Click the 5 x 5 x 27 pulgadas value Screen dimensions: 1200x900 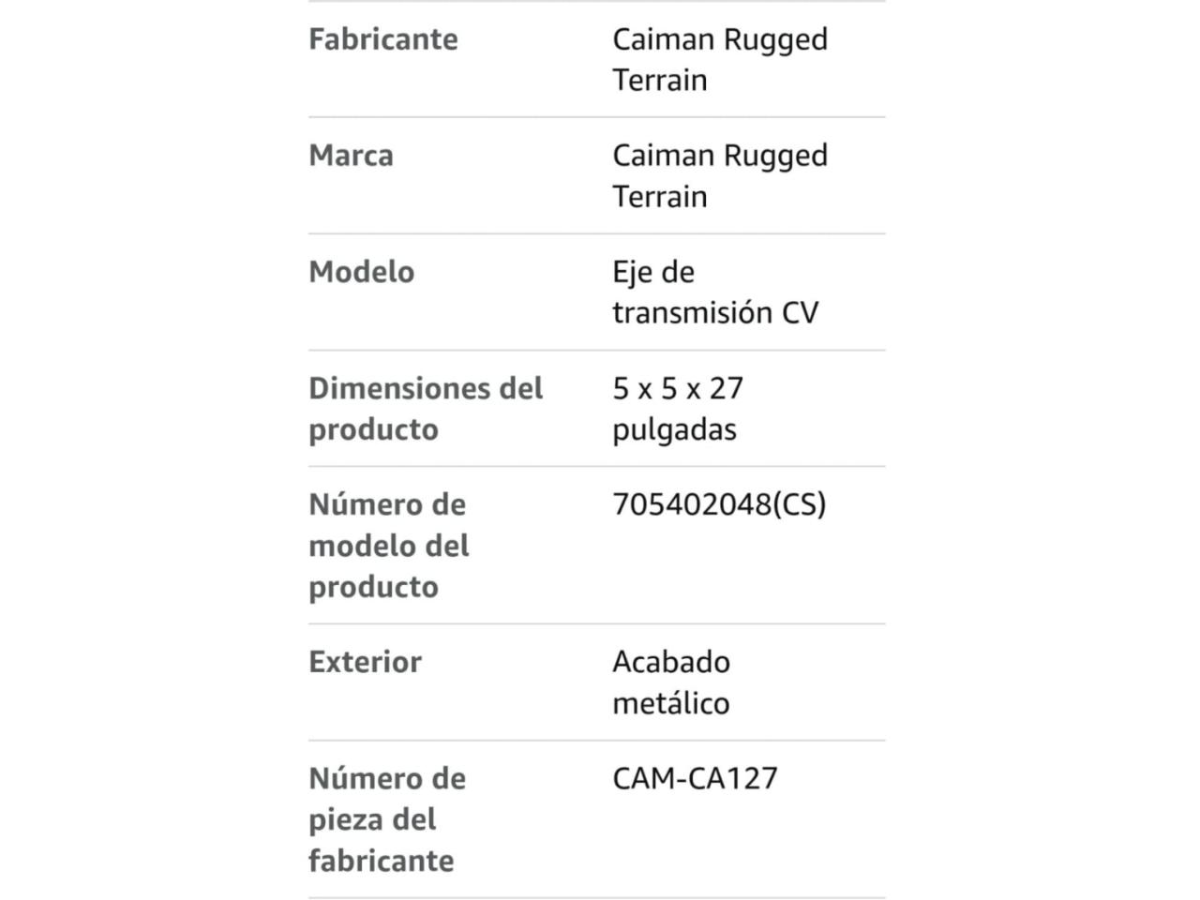[x=678, y=408]
